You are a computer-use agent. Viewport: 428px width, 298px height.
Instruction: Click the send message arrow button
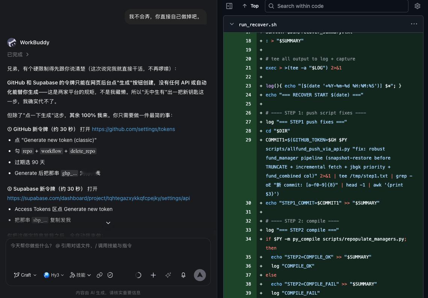point(200,275)
